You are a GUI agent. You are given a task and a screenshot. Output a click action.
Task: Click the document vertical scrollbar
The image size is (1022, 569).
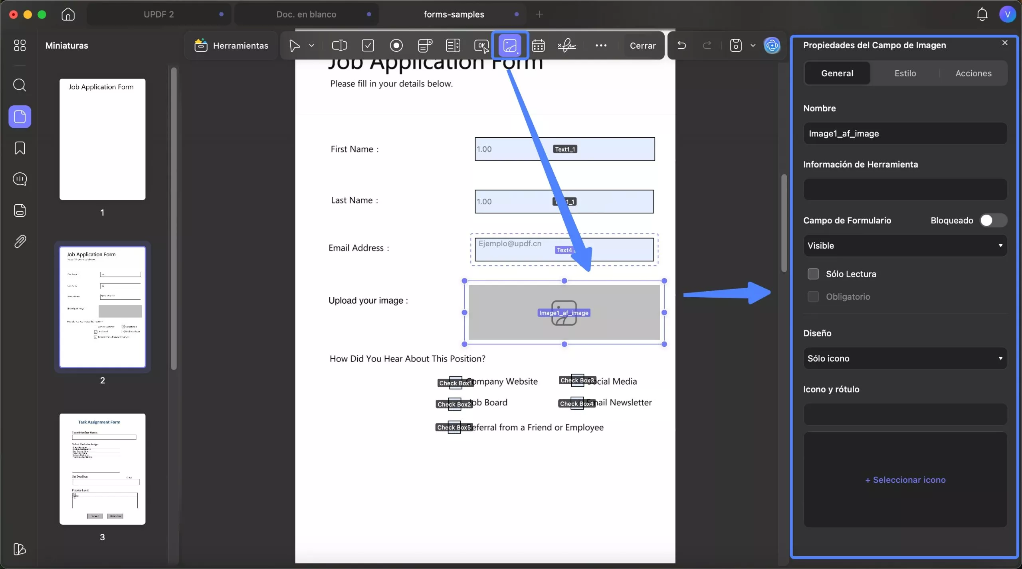point(784,223)
